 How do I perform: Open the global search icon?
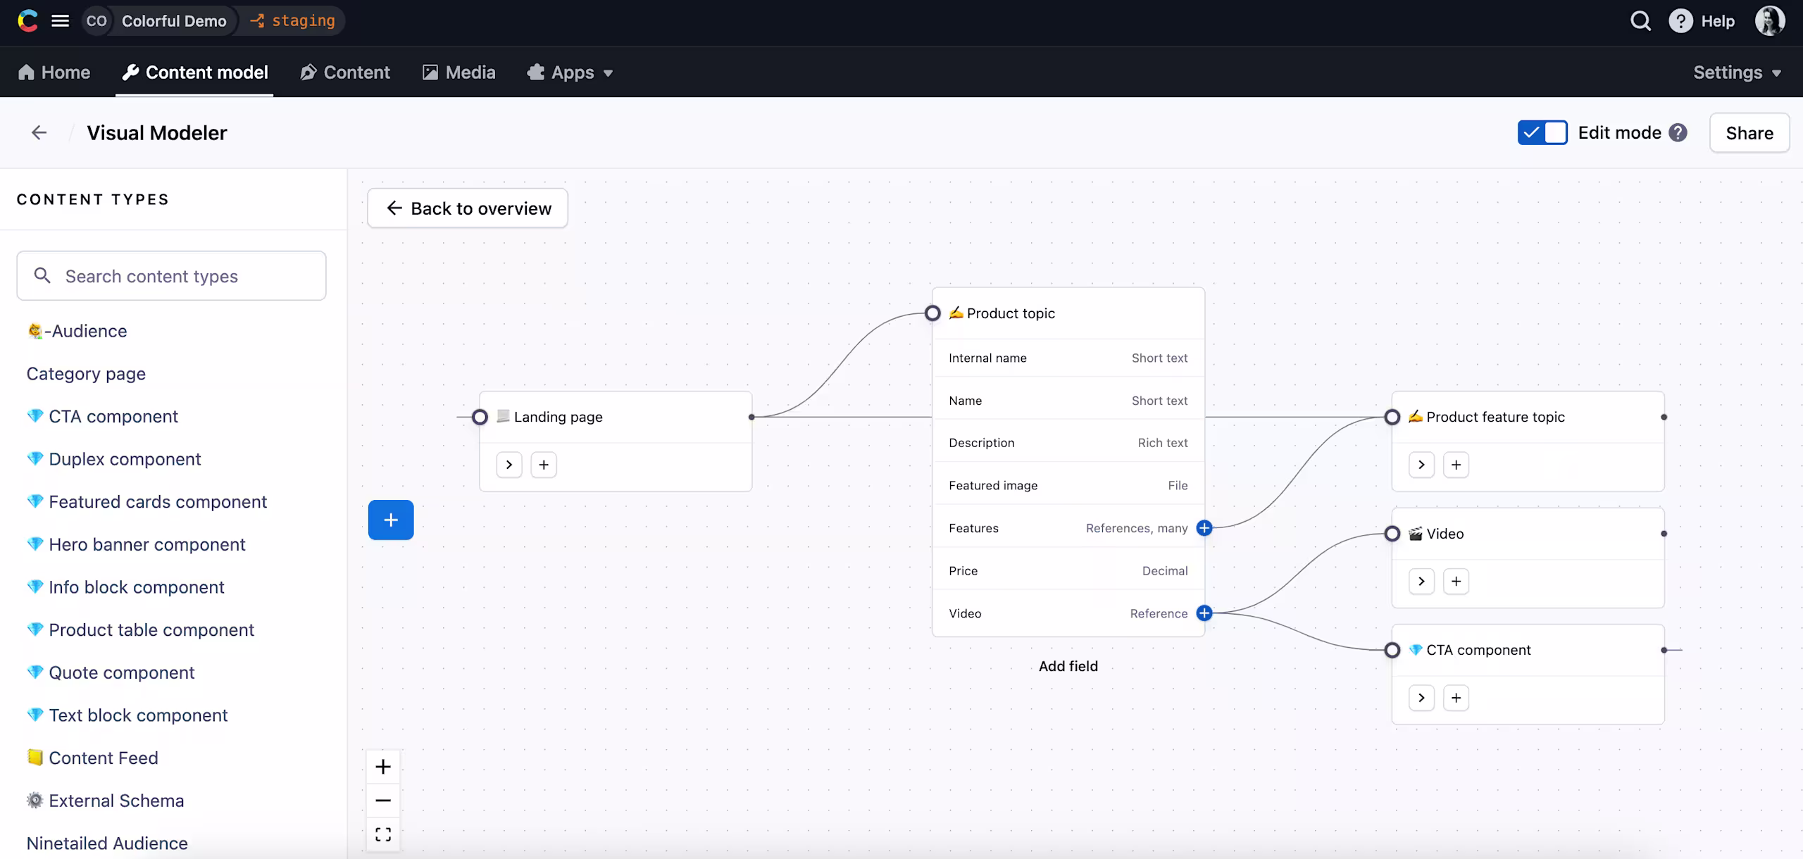[x=1640, y=21]
